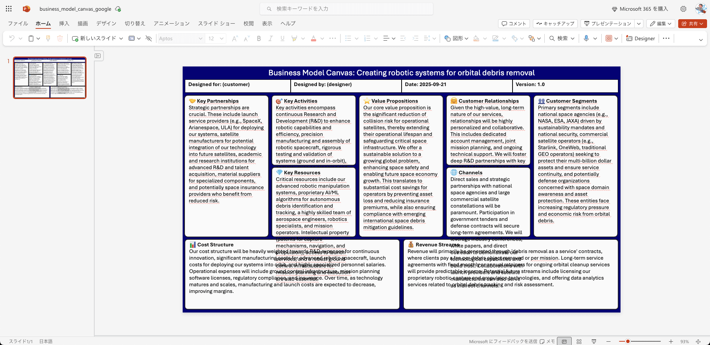The width and height of the screenshot is (710, 345).
Task: Click fit slide to window icon
Action: (698, 342)
